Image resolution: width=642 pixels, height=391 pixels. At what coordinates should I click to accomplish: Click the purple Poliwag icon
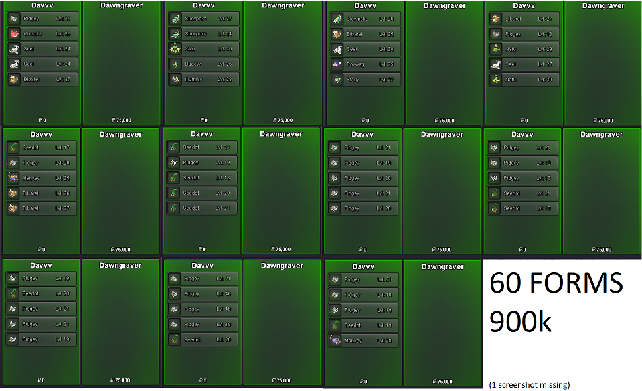[337, 64]
